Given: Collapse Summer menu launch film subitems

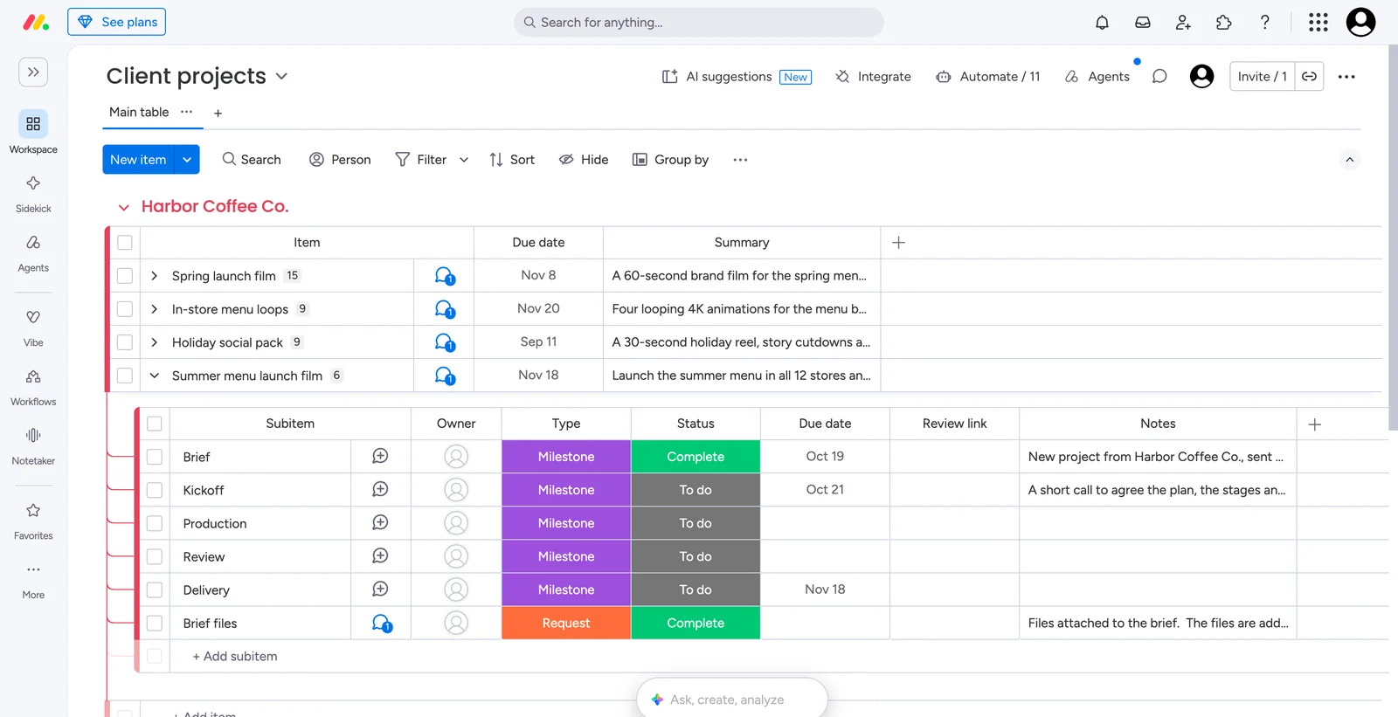Looking at the screenshot, I should tap(155, 376).
